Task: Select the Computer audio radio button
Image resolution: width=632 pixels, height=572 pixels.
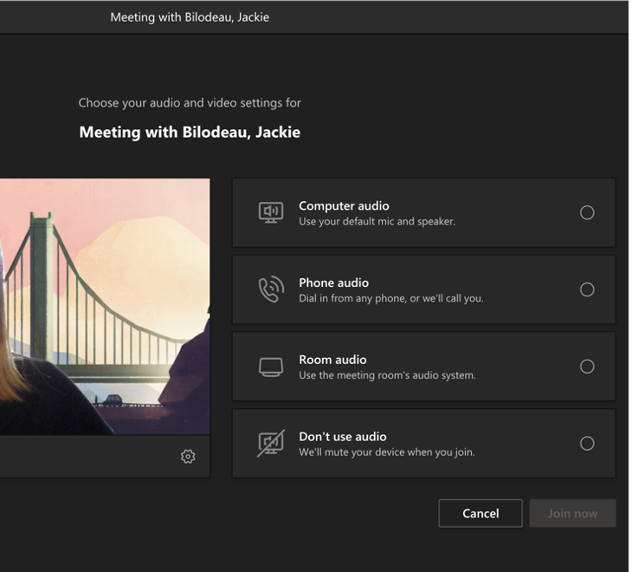Action: [587, 212]
